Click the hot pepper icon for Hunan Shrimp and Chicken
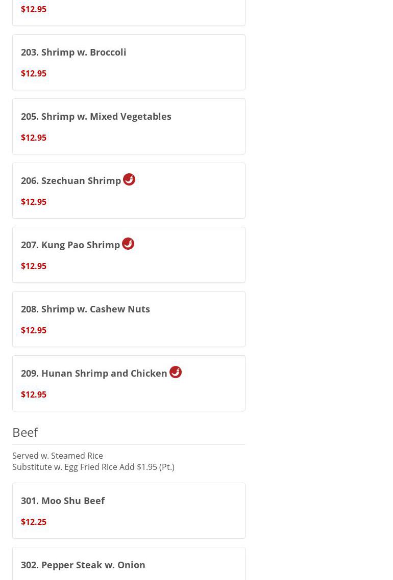 [176, 372]
